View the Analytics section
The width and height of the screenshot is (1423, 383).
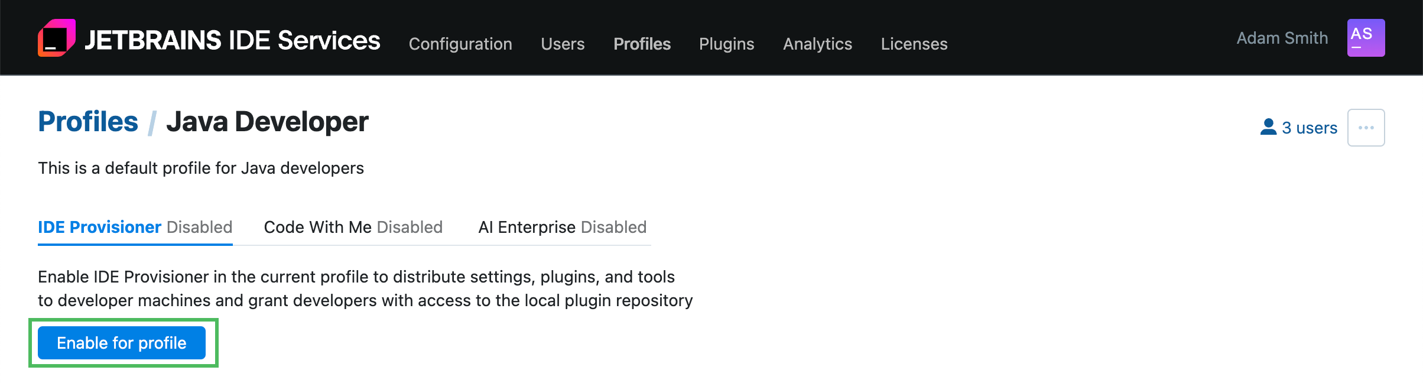tap(817, 44)
